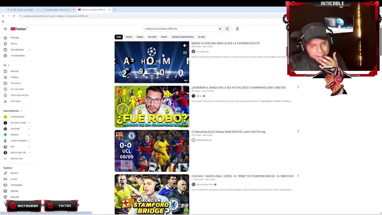Toggle subtitles on first video preview

click(185, 53)
